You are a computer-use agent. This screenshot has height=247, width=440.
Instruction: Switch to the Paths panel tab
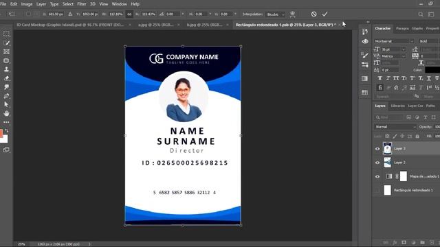[430, 106]
